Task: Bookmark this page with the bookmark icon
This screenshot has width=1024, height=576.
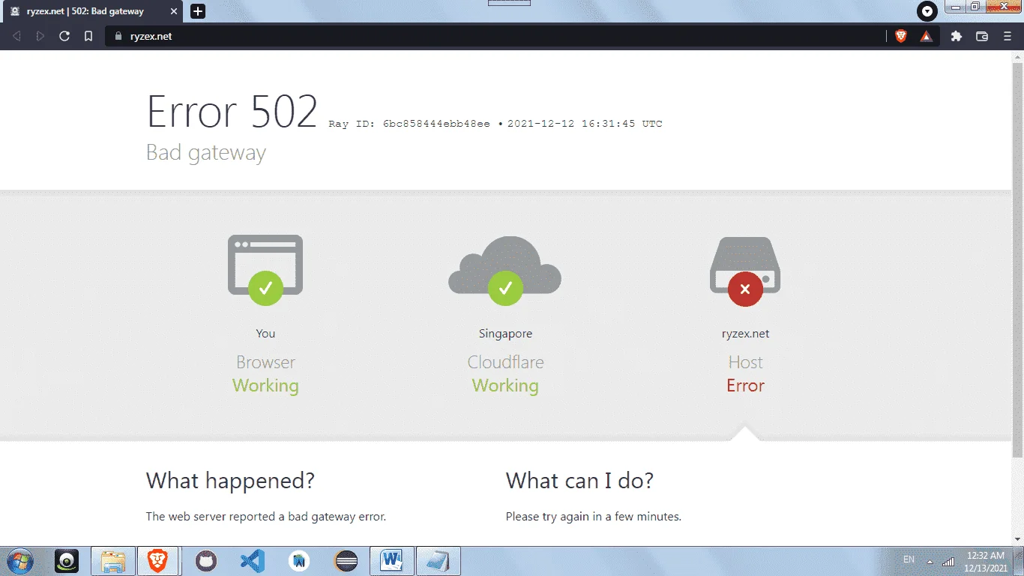Action: 88,36
